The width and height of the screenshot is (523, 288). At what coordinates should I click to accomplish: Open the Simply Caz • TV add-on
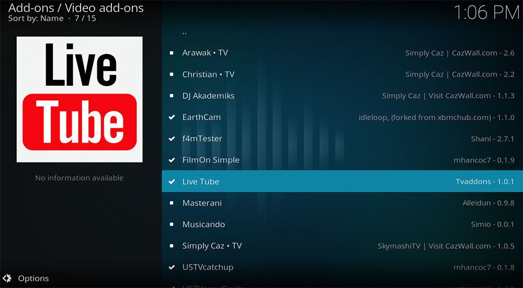coord(342,246)
